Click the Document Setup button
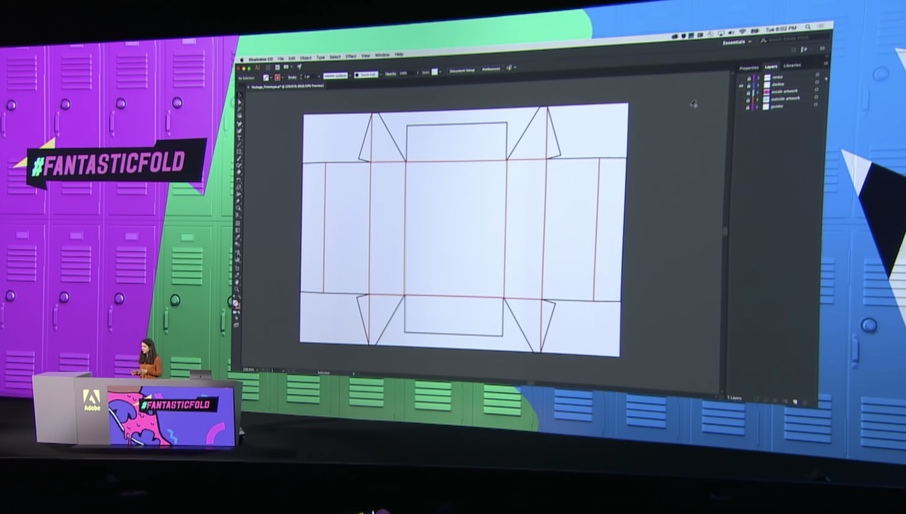The height and width of the screenshot is (514, 906). (462, 71)
